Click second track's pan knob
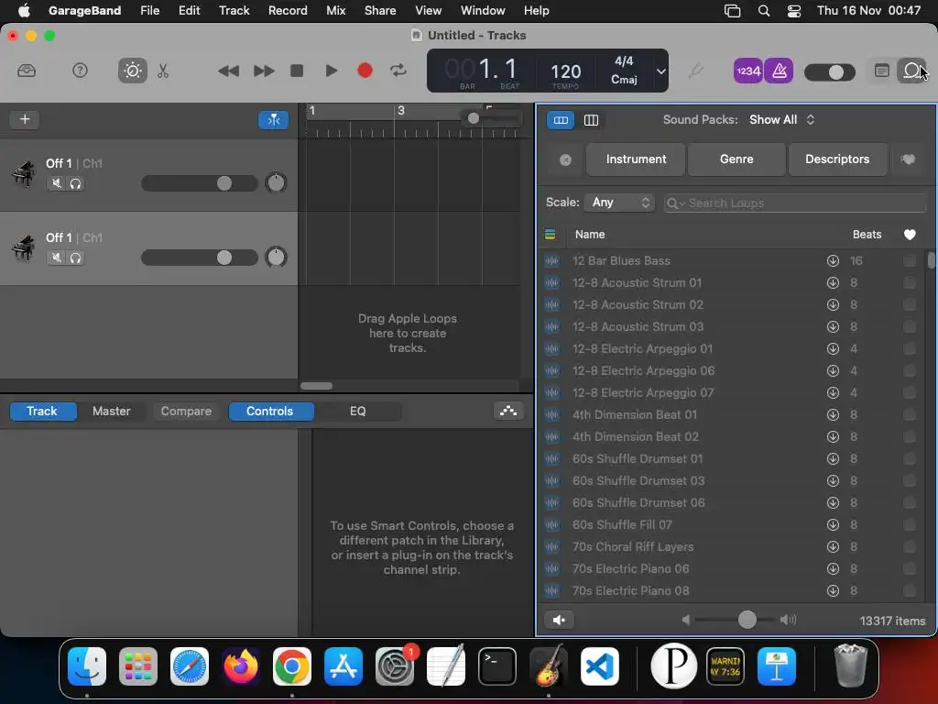938x704 pixels. point(276,257)
